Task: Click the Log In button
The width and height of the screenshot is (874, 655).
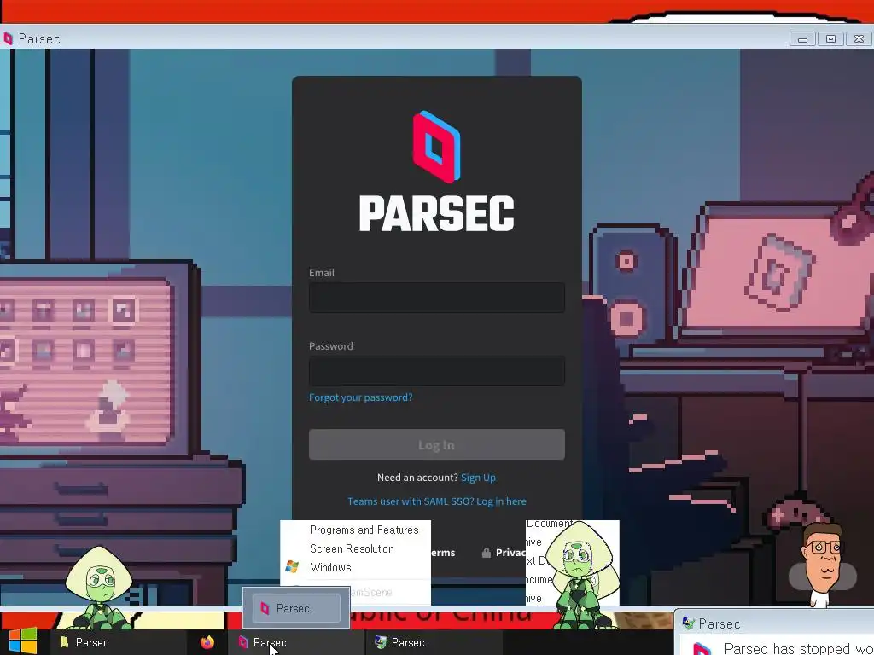Action: [436, 444]
